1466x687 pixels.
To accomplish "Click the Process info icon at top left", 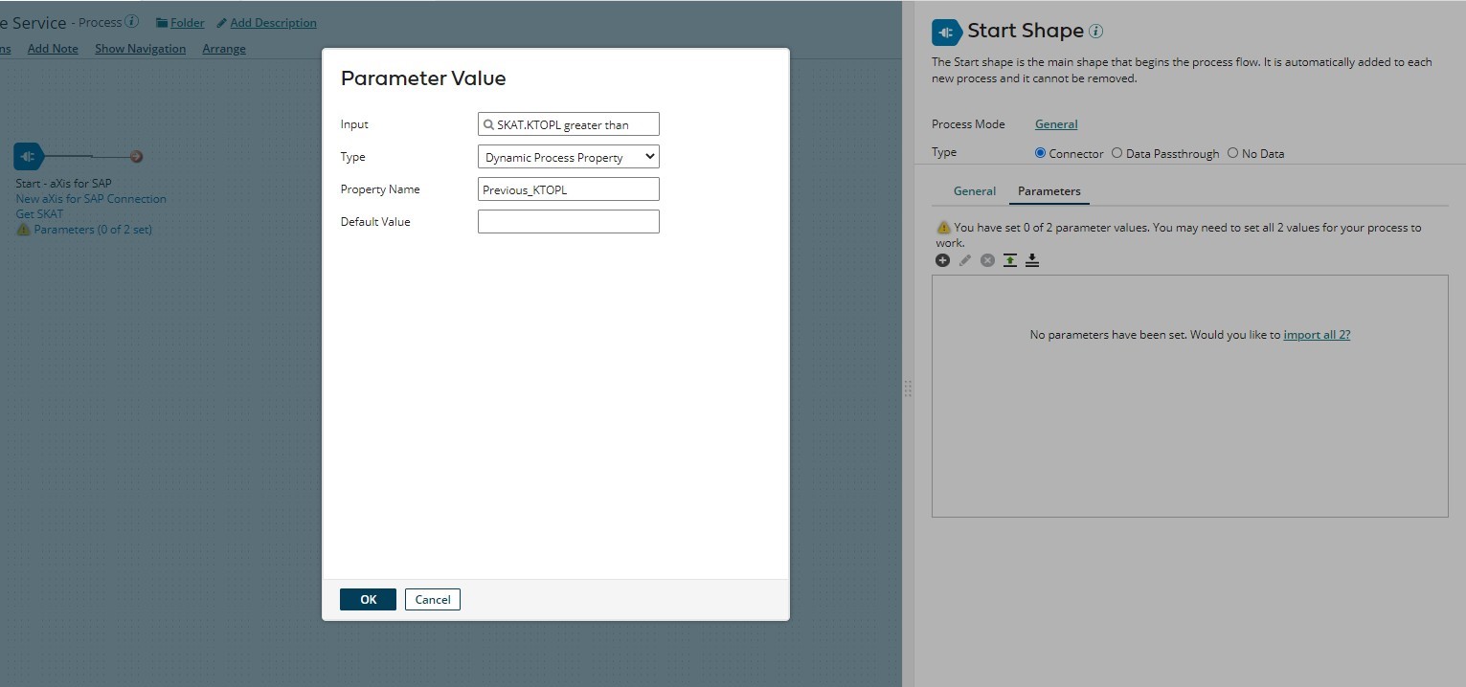I will point(131,21).
